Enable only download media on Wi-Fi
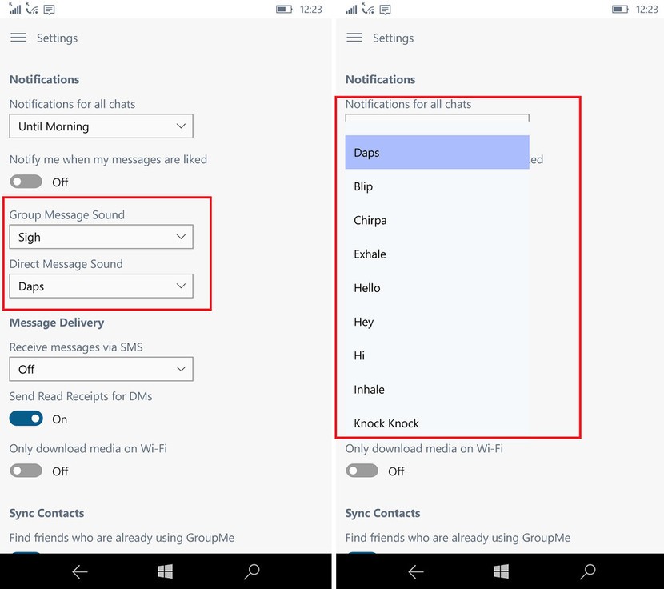Image resolution: width=664 pixels, height=589 pixels. (26, 471)
